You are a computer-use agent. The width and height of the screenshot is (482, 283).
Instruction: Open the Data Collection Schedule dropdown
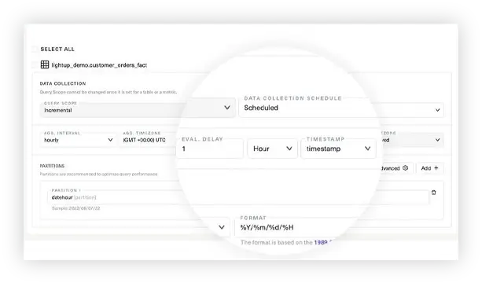click(341, 108)
